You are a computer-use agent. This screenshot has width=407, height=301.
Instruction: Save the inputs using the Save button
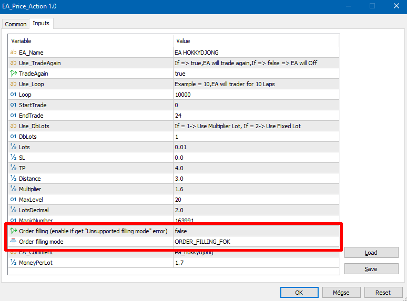point(371,269)
